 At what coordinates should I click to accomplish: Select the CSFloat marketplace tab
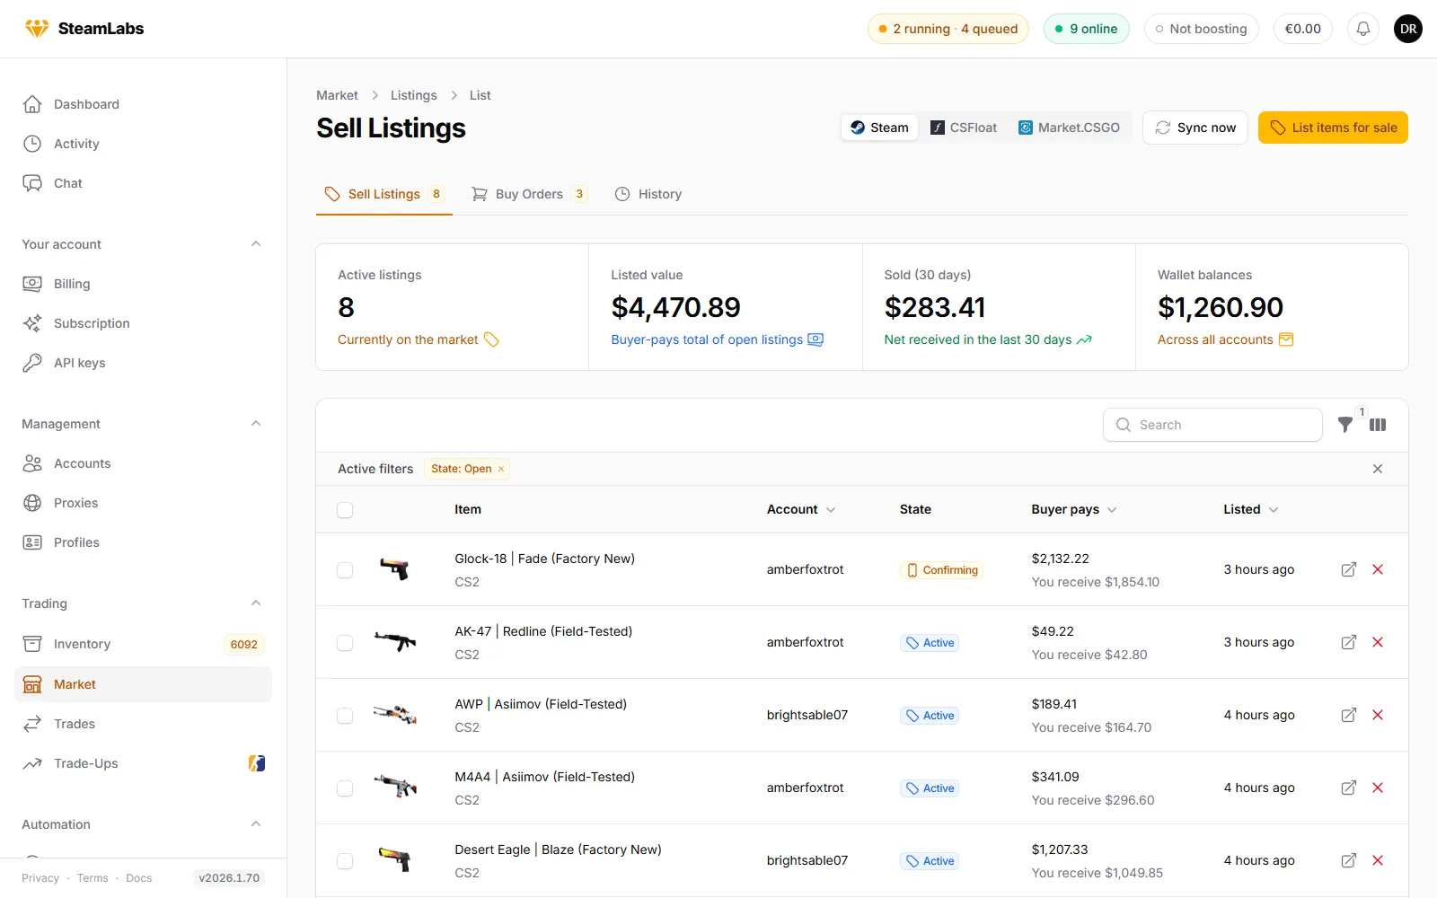pyautogui.click(x=964, y=128)
